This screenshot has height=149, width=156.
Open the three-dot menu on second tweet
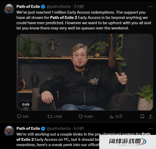coord(150,129)
